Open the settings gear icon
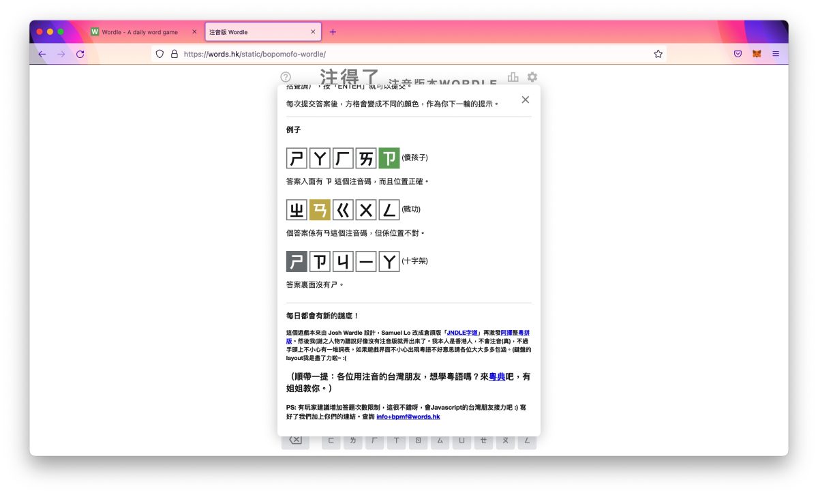This screenshot has width=818, height=495. [532, 77]
